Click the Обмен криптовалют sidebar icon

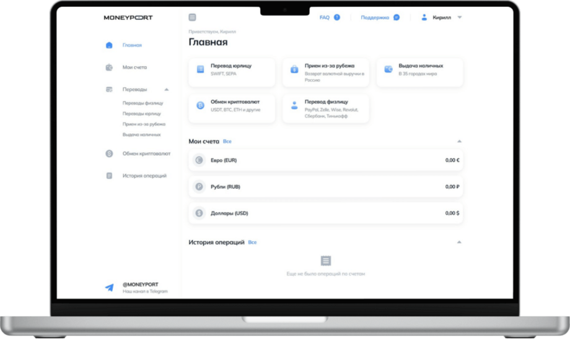[109, 153]
